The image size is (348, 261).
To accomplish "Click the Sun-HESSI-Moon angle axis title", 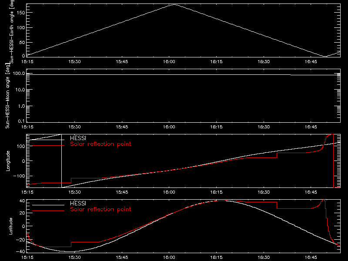I will pos(8,96).
